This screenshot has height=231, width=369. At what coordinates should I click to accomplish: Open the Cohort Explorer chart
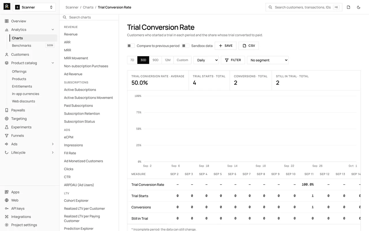(x=76, y=200)
